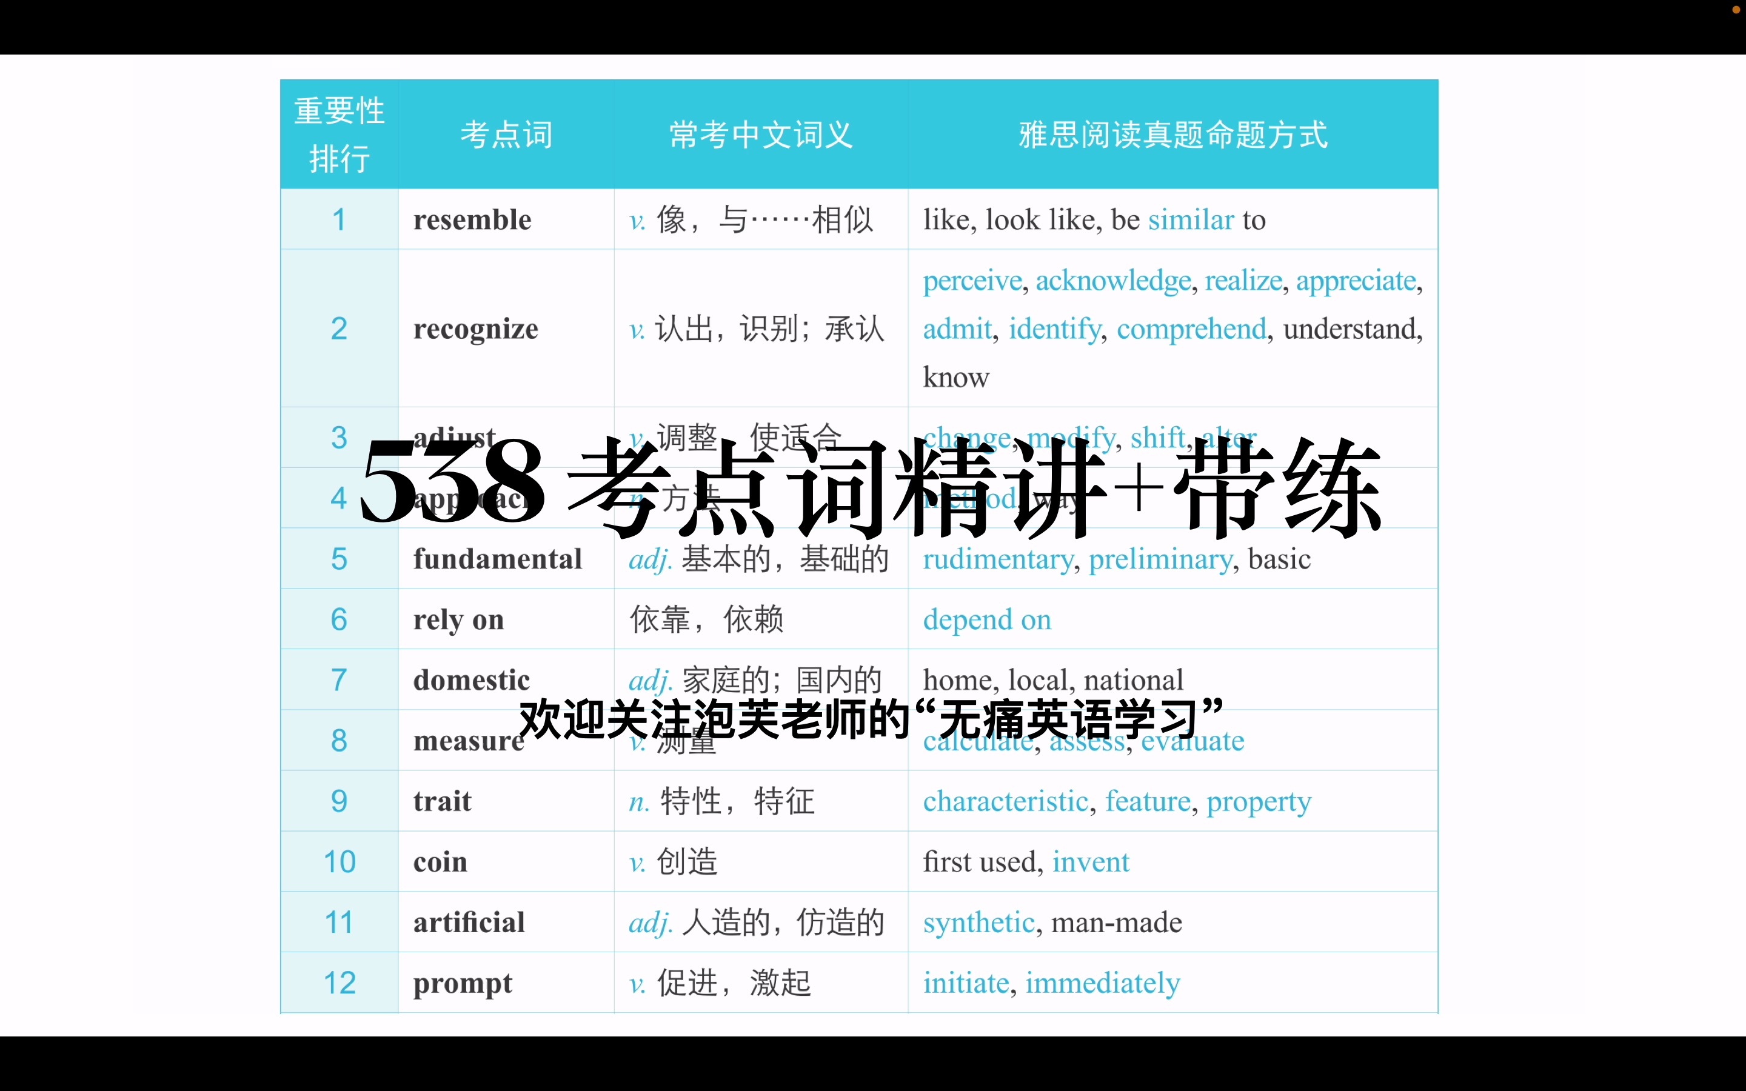The width and height of the screenshot is (1746, 1091).
Task: Click the rank number 12
Action: click(x=339, y=984)
